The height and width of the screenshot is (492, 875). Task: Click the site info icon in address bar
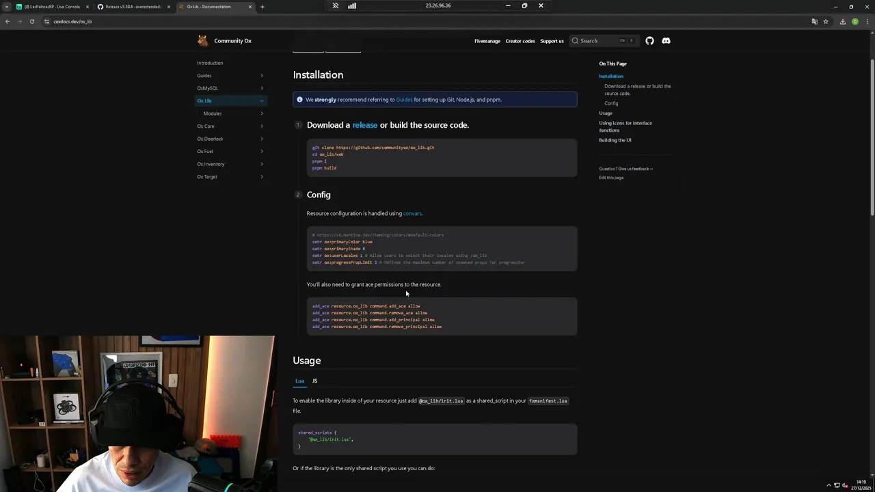click(46, 21)
